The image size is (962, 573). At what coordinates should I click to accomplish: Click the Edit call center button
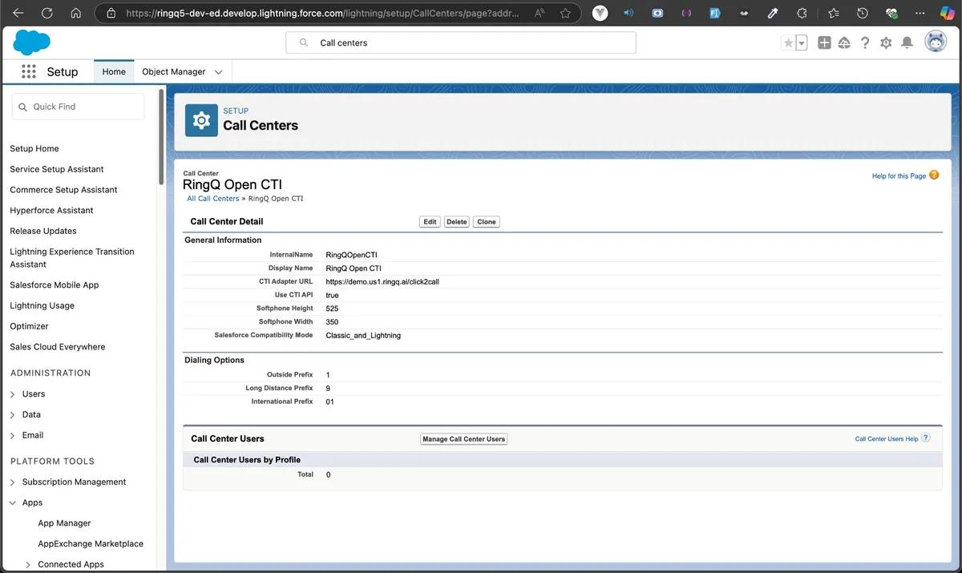click(x=430, y=222)
